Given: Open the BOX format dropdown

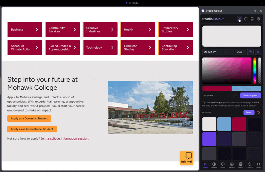Looking at the screenshot, I should [x=240, y=52].
